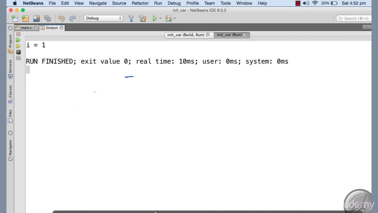Open the Services side panel
The width and height of the screenshot is (378, 213).
click(x=10, y=69)
